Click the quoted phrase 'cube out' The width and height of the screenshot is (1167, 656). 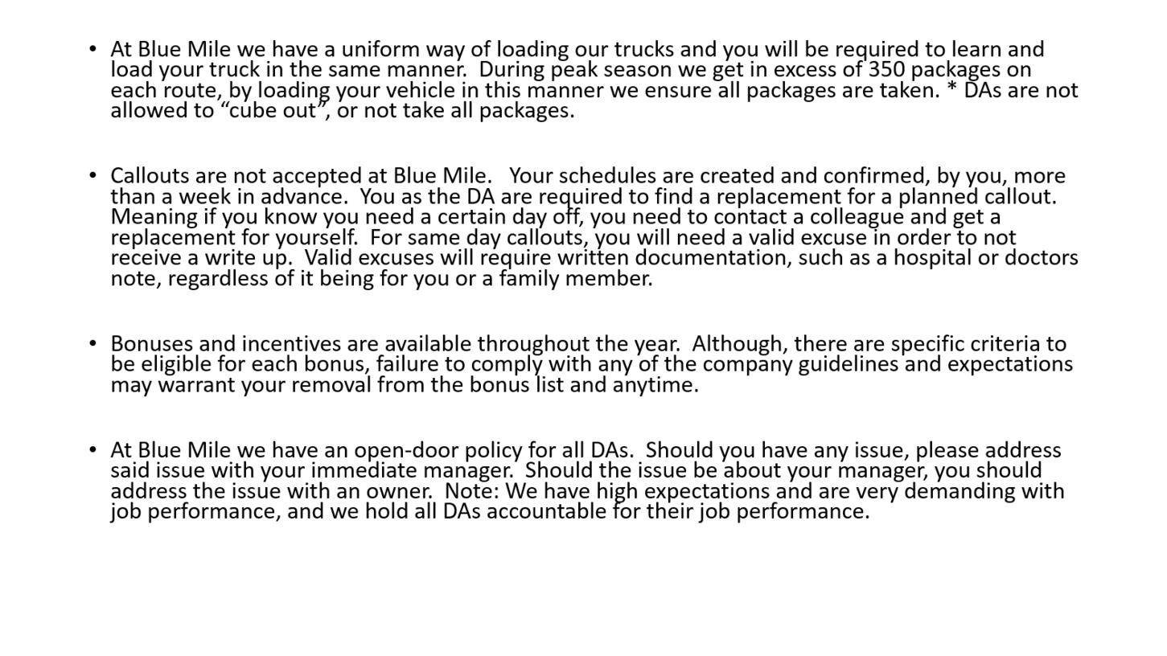[x=271, y=110]
